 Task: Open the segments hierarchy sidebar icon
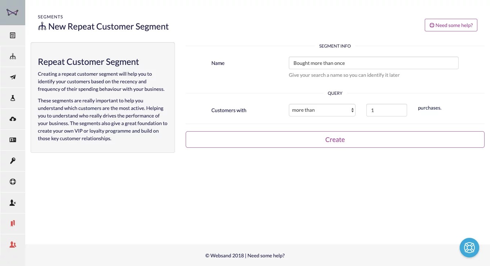tap(13, 56)
